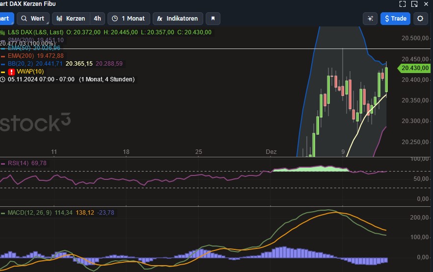Click the bookmark flag icon
Viewport: 433px width, 272px height.
point(213,19)
